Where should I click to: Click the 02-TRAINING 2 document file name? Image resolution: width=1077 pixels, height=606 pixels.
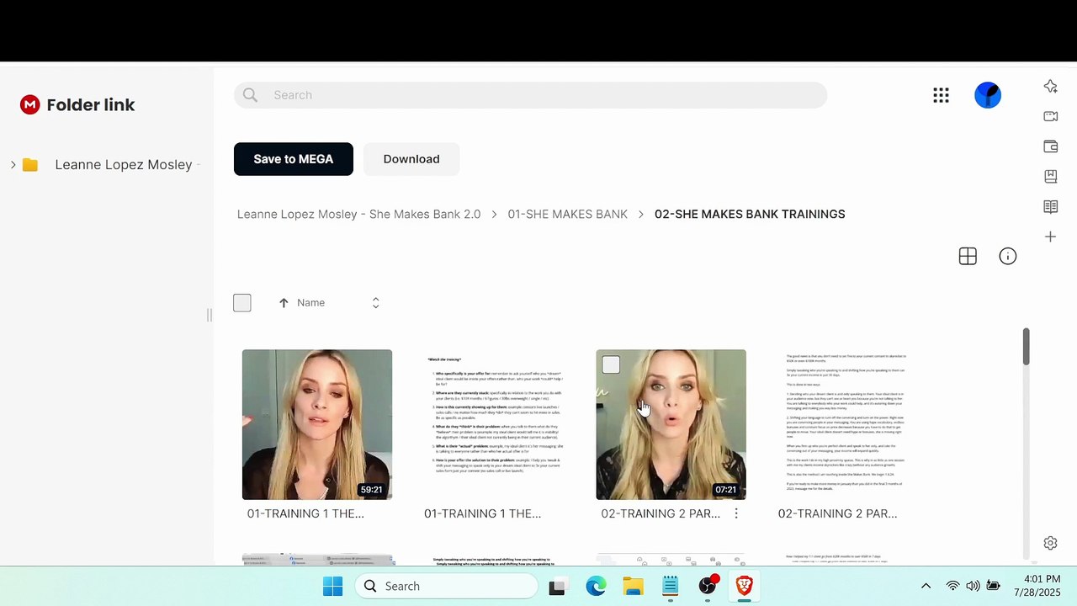tap(837, 513)
